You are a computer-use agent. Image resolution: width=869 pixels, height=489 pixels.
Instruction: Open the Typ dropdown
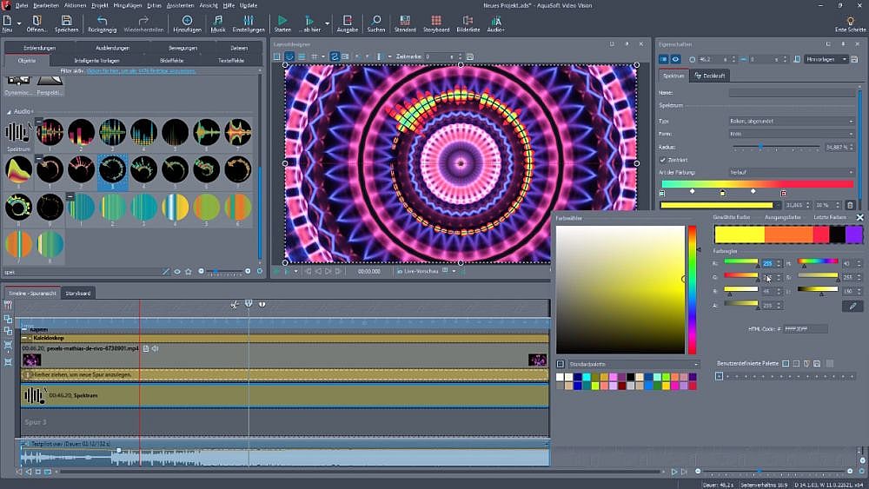(x=791, y=121)
